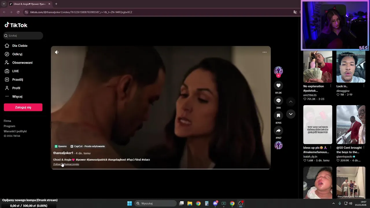This screenshot has width=370, height=208.
Task: Go to previous video with up chevron
Action: 291,101
